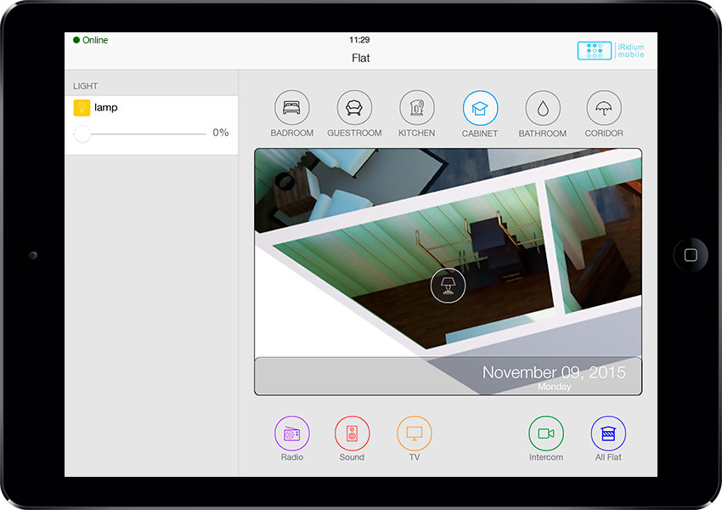Click the KITCHEN label

tap(417, 133)
